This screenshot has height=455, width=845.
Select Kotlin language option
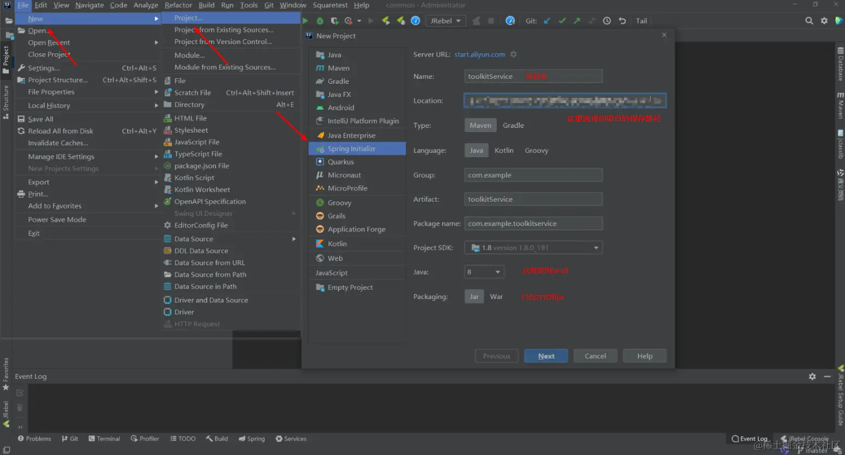504,151
